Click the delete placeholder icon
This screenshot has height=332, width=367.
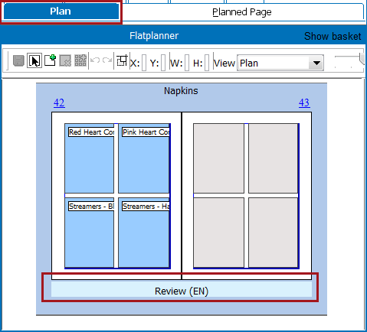(65, 60)
